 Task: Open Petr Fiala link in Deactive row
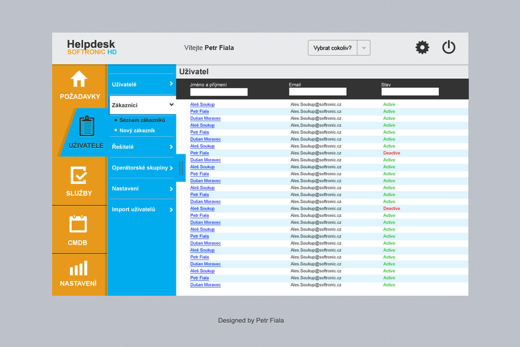point(199,153)
